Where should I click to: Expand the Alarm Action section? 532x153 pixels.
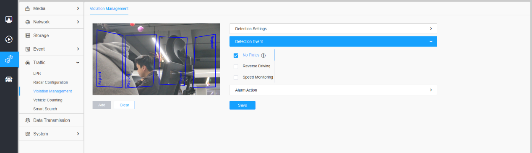(333, 90)
